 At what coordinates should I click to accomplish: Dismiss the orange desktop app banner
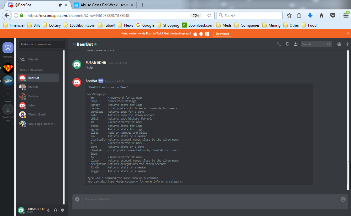[348, 33]
